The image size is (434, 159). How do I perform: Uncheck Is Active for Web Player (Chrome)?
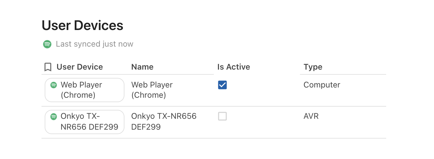tap(222, 85)
